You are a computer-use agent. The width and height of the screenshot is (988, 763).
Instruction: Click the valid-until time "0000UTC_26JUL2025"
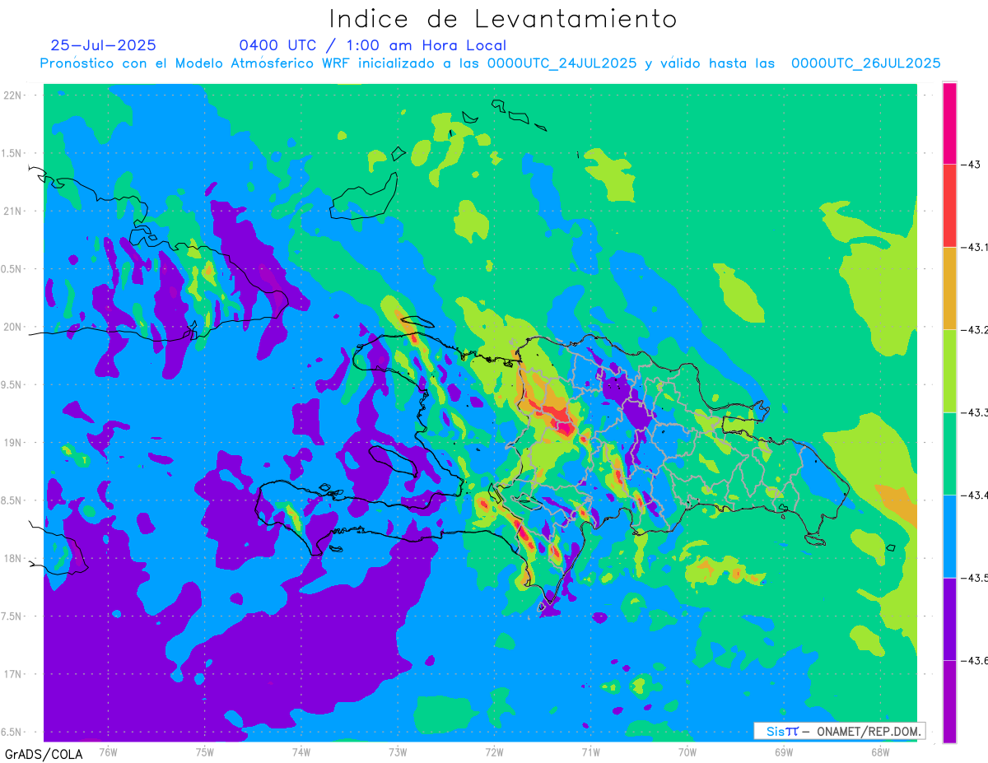[x=865, y=63]
